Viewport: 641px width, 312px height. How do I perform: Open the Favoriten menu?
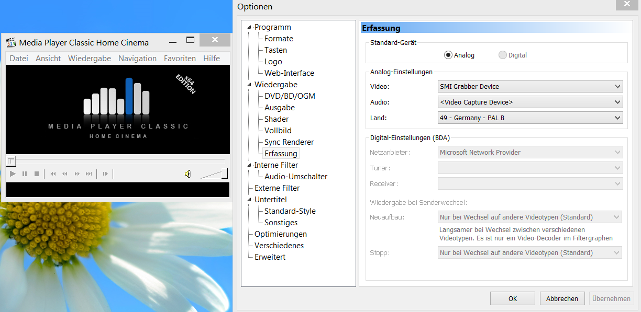coord(180,59)
